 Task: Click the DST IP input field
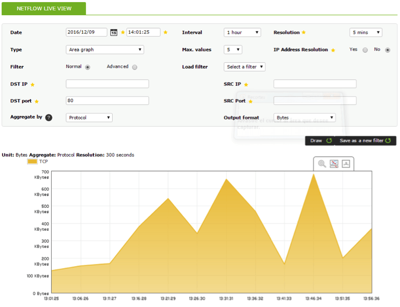click(x=107, y=84)
